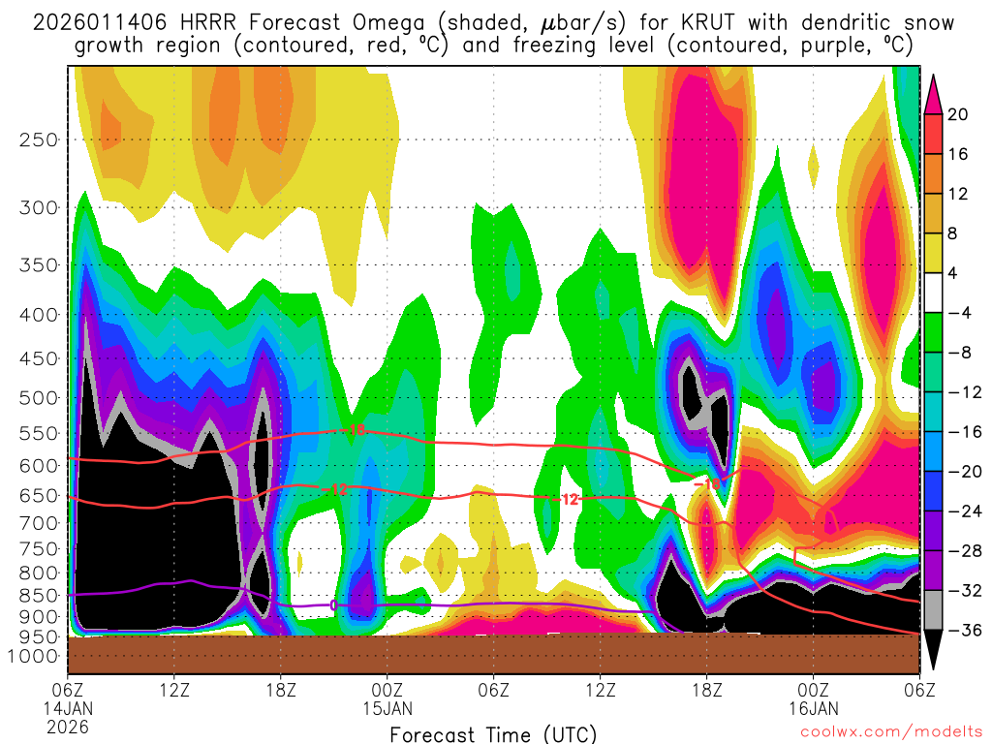Click the purple -32 to -28 colorbar segment

click(933, 571)
